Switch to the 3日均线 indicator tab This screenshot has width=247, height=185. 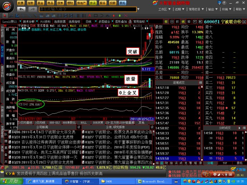(40, 122)
